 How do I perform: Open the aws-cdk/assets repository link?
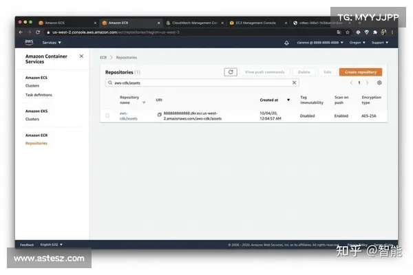tap(128, 115)
